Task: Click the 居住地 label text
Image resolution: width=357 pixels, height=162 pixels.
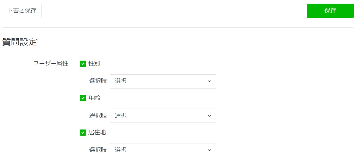Action: coord(97,132)
